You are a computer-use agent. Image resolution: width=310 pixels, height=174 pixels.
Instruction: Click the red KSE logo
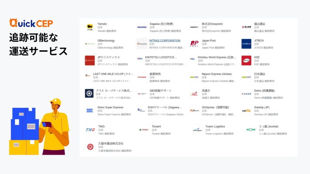pyautogui.click(x=246, y=60)
